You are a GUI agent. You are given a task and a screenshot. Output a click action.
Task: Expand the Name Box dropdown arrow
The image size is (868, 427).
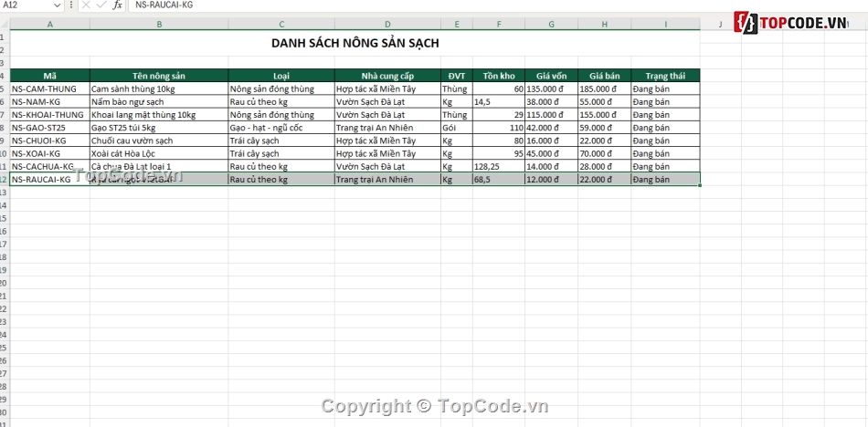pyautogui.click(x=58, y=5)
